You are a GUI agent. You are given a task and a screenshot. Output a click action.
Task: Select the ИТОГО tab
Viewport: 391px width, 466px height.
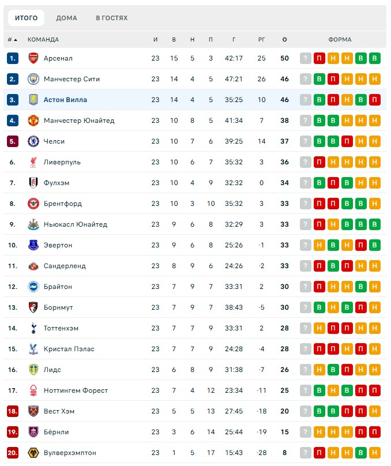26,18
